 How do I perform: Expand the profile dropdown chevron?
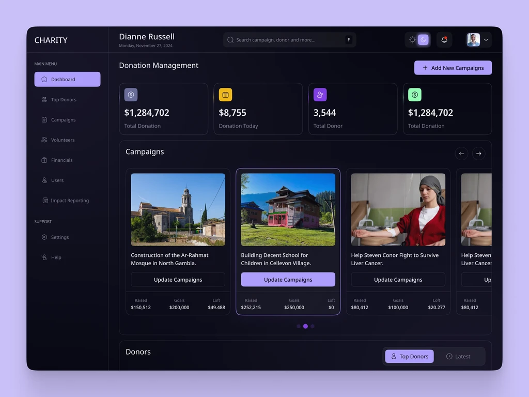(486, 40)
